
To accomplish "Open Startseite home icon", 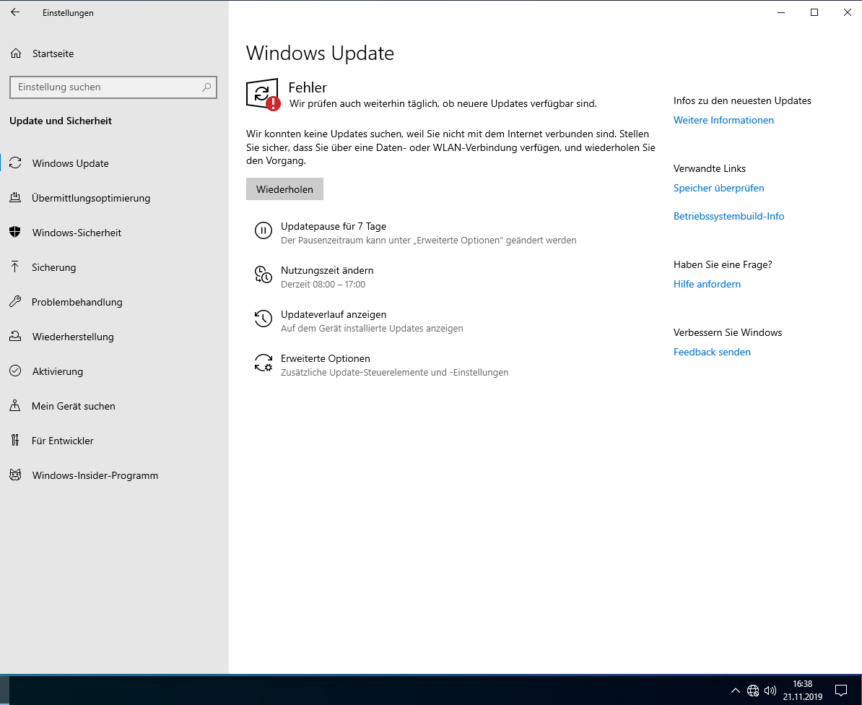I will 16,53.
